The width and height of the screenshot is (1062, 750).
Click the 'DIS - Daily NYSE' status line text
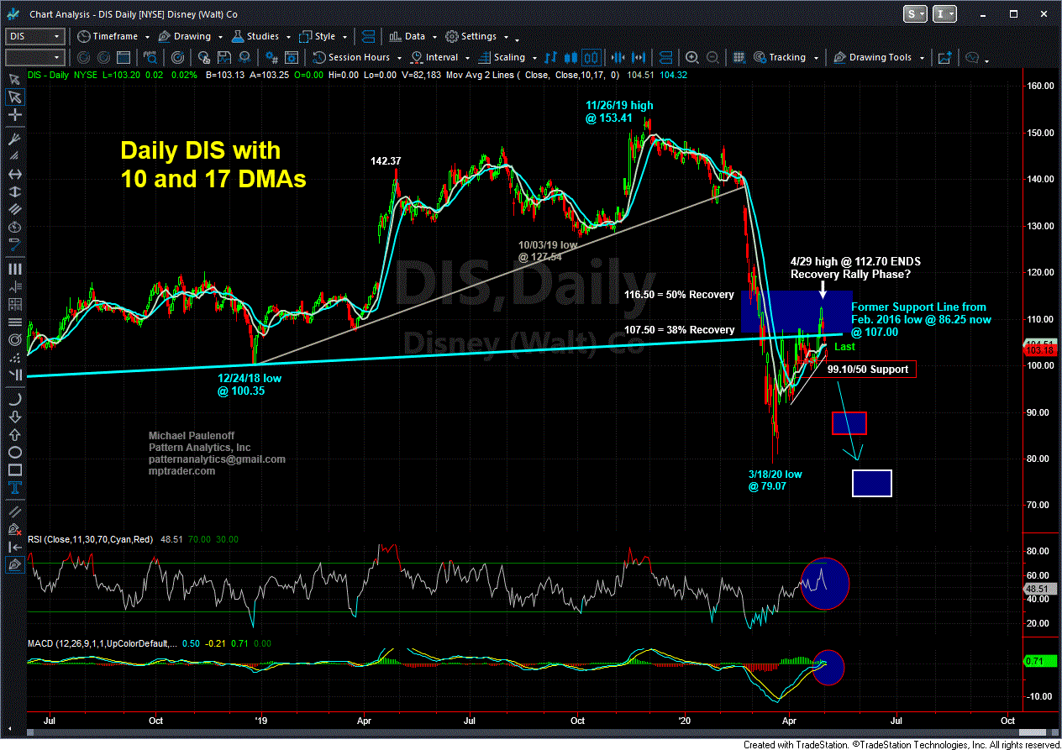coord(63,76)
